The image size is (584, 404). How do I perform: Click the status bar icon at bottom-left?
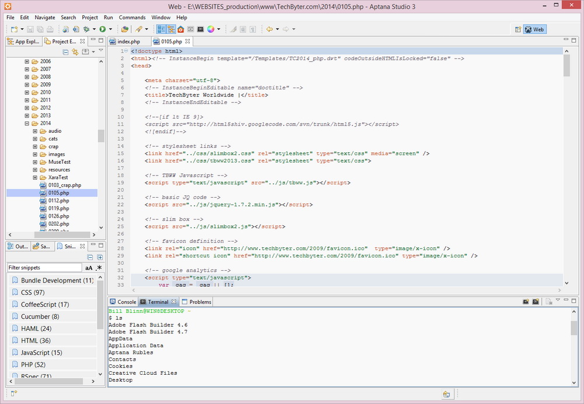pos(14,393)
